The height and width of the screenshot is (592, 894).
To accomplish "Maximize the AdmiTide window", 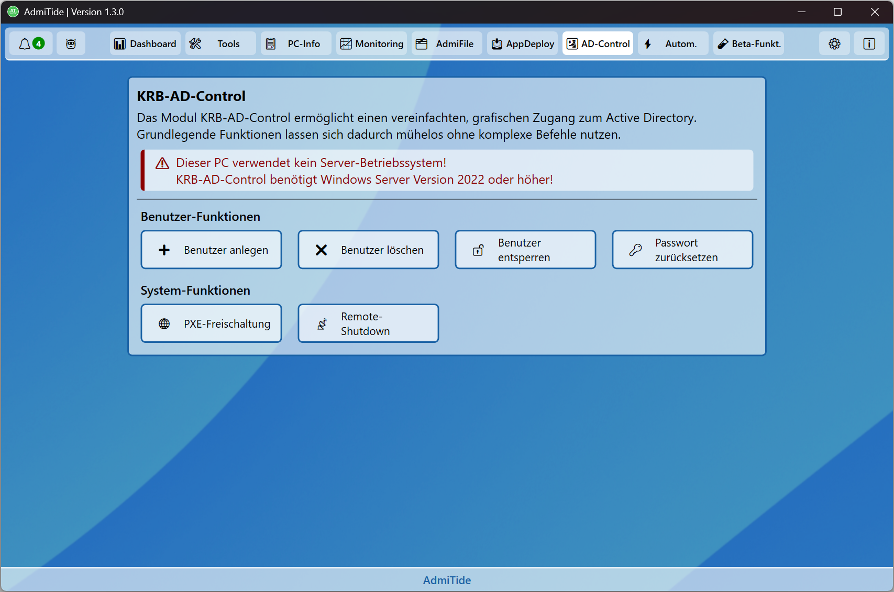I will coord(837,12).
